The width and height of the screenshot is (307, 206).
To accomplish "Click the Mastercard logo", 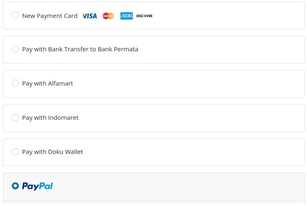I will pyautogui.click(x=108, y=16).
